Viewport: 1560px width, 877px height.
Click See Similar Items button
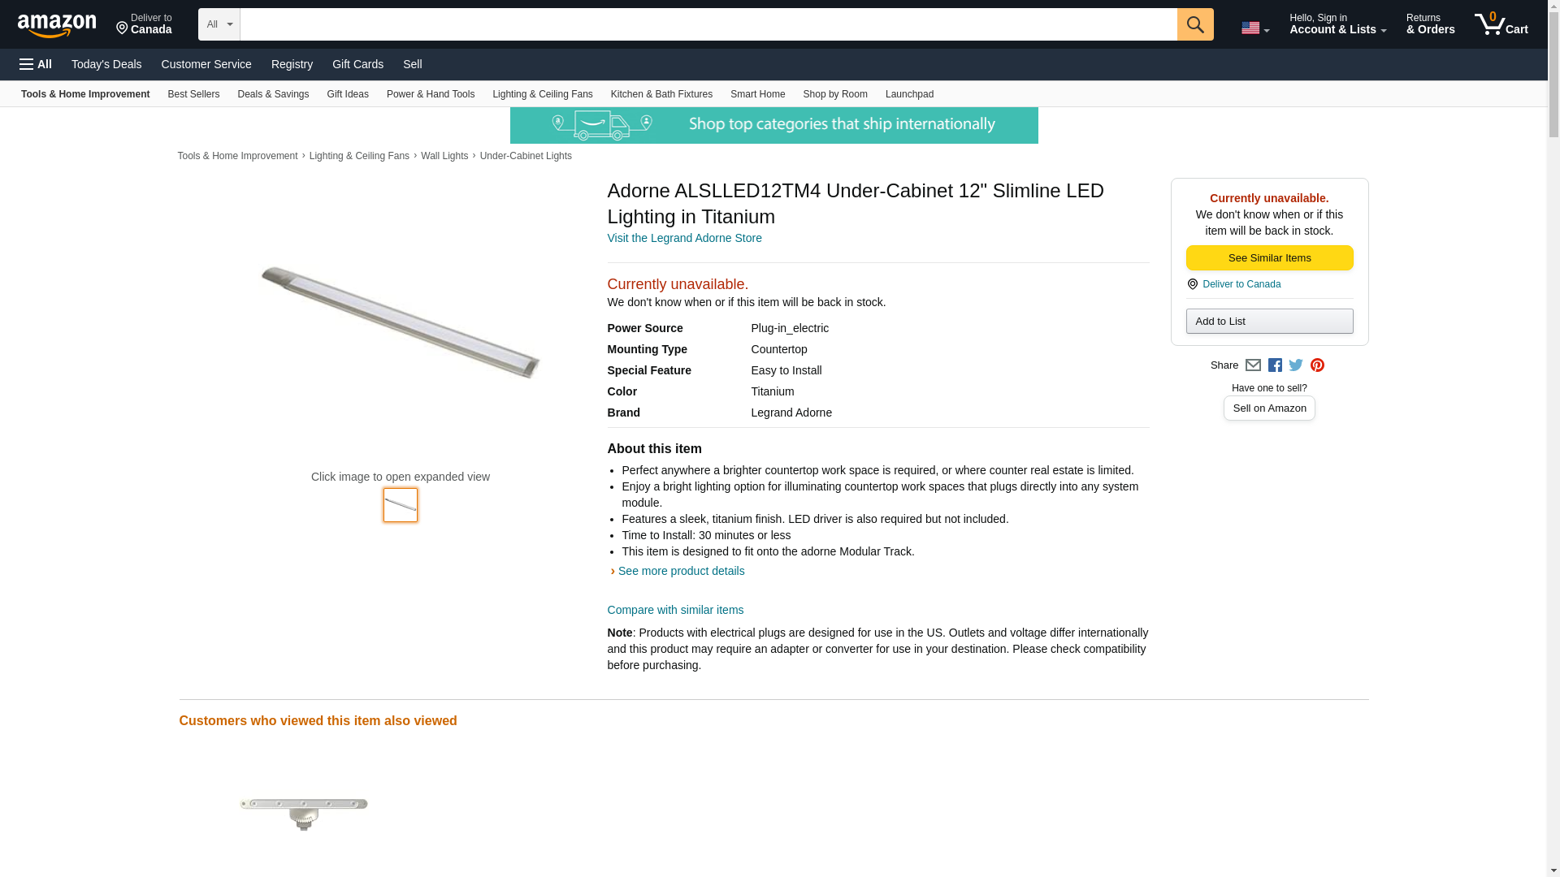[x=1269, y=258]
